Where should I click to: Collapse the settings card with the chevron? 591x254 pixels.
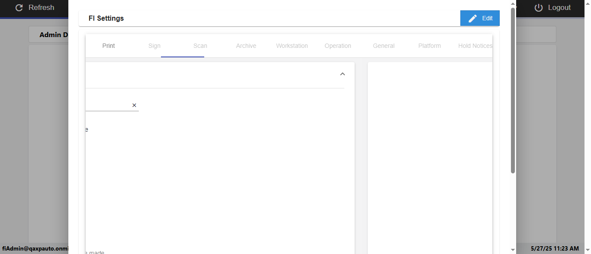coord(343,74)
